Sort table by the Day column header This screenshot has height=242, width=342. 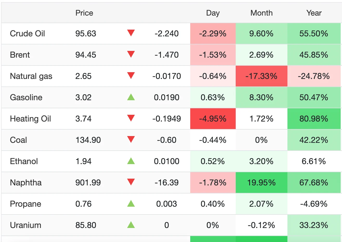coord(213,13)
